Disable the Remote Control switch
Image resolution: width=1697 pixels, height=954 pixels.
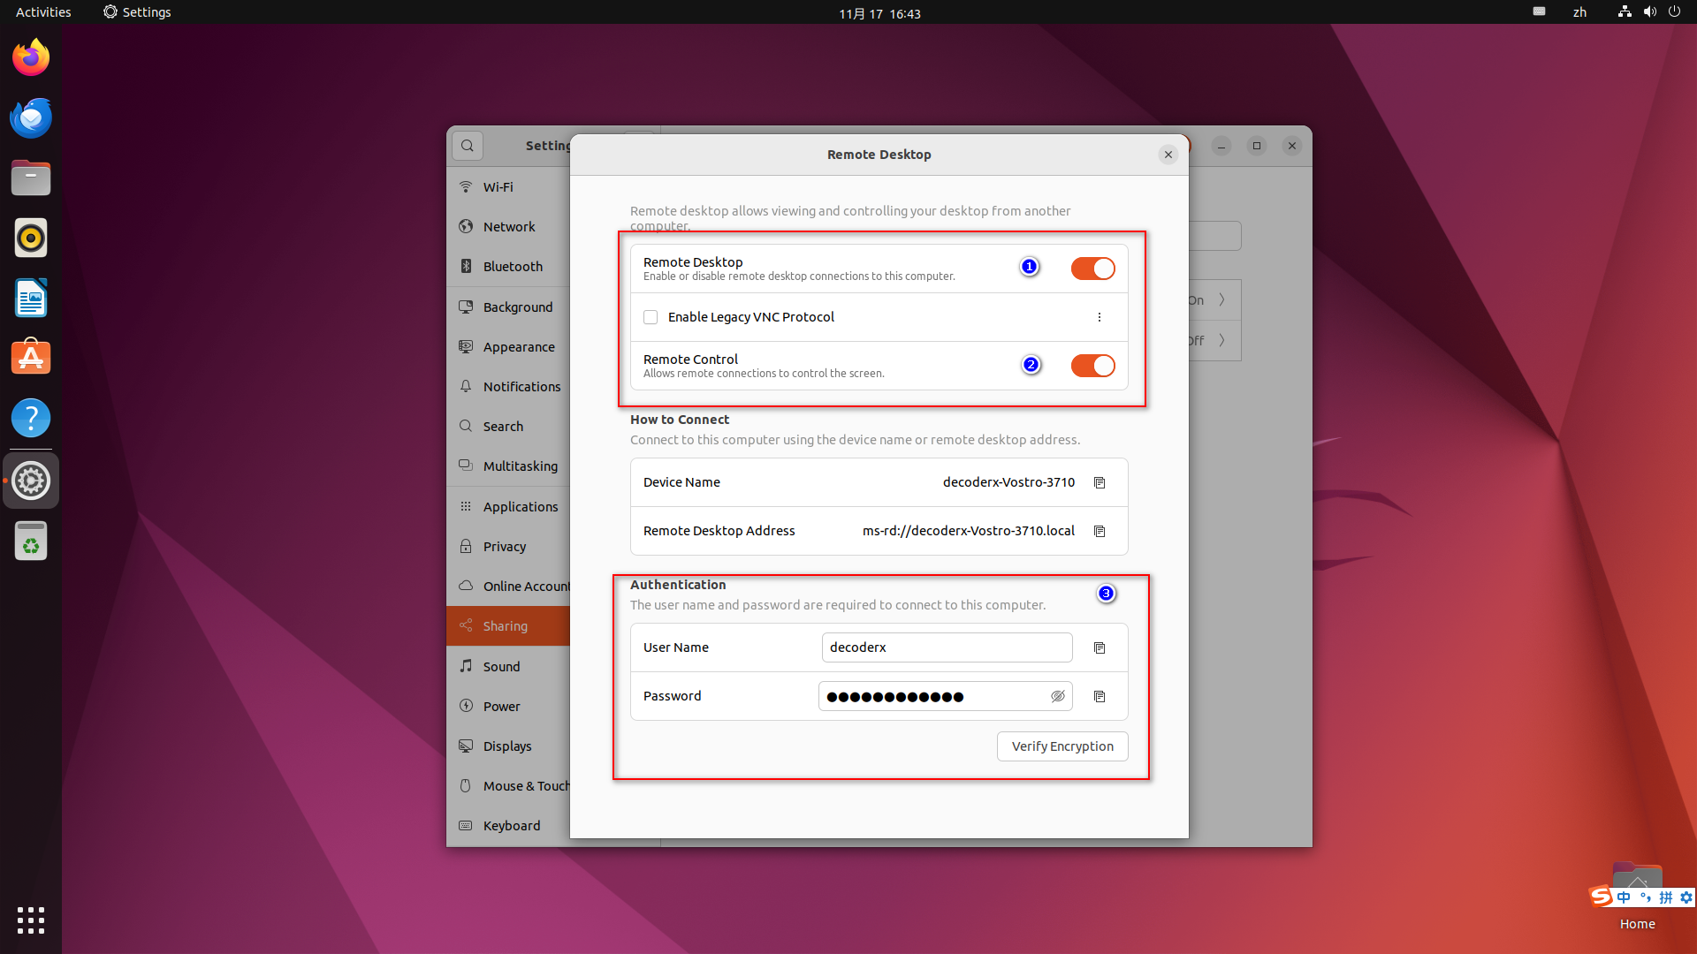tap(1092, 366)
